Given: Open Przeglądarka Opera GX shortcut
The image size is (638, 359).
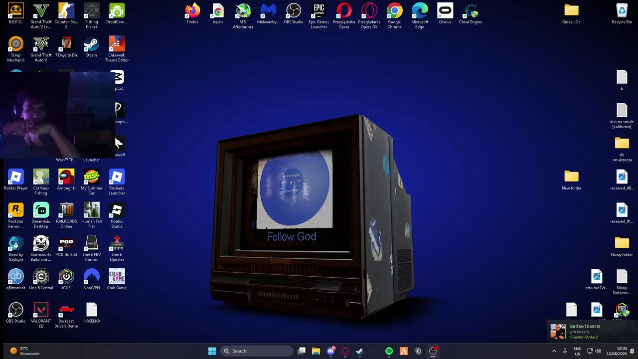Looking at the screenshot, I should click(x=369, y=16).
